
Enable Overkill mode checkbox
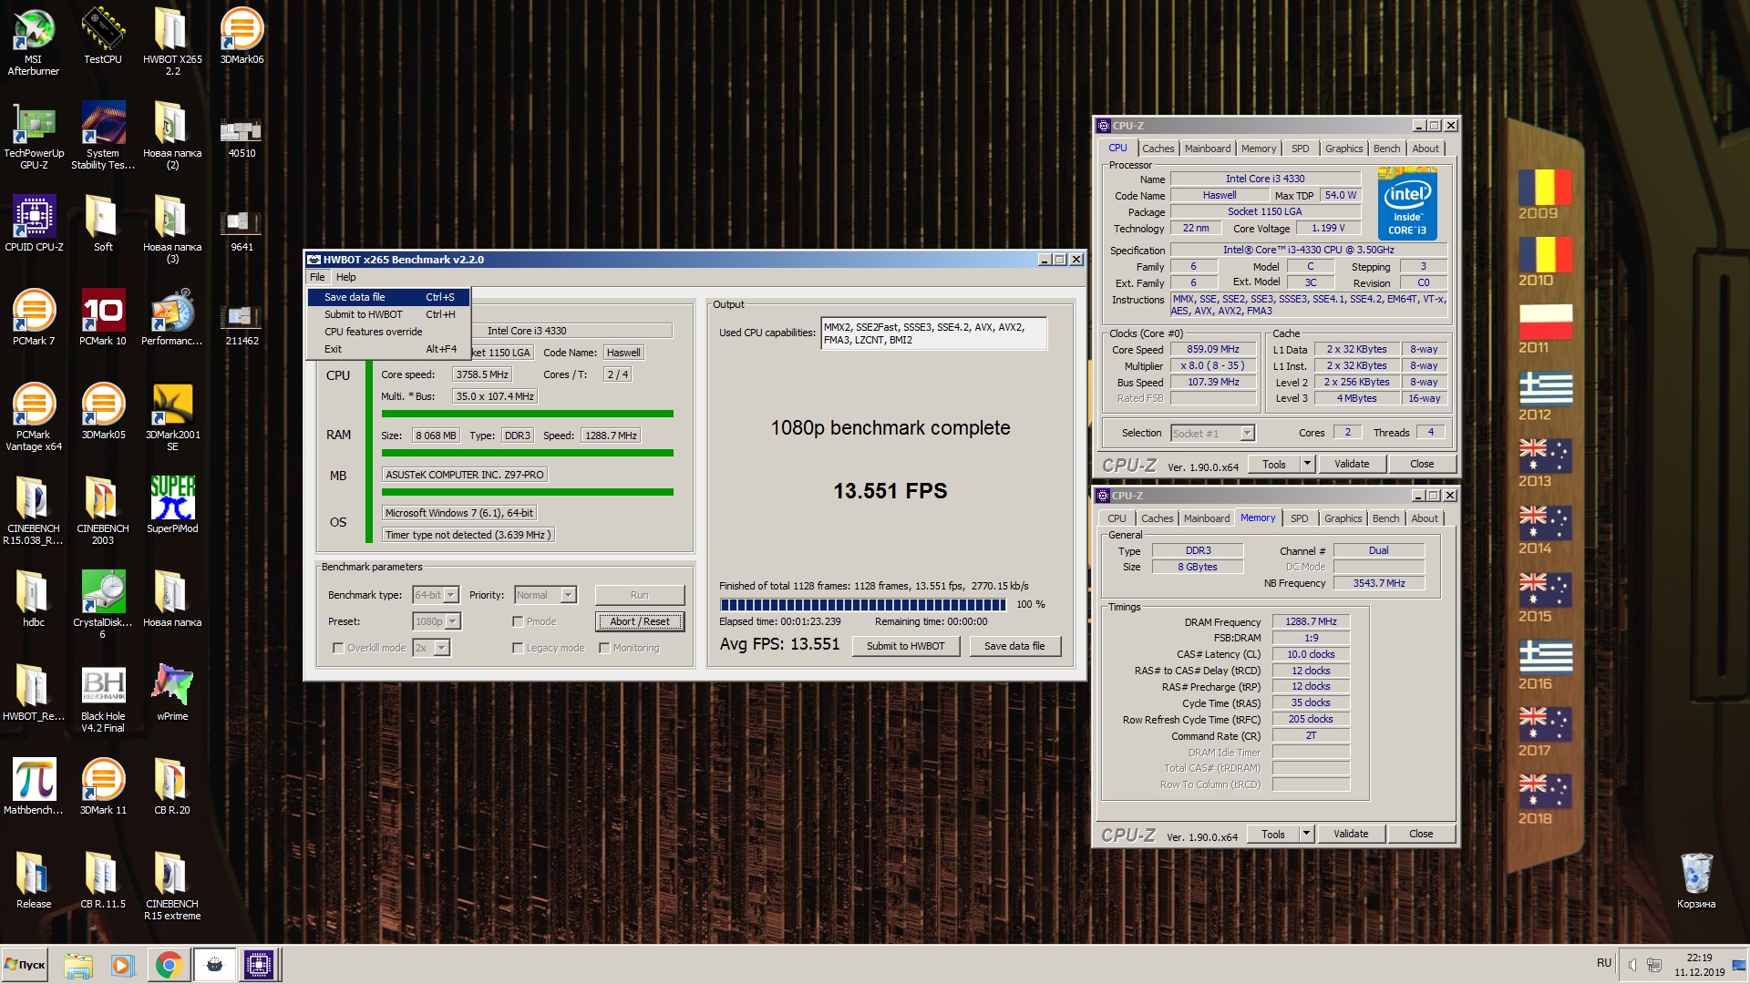338,648
